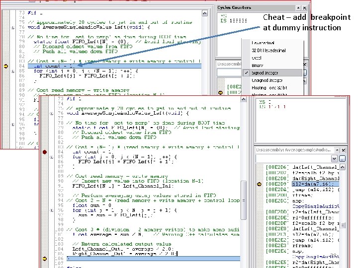Click disassembly address [08E2DE]
The image size is (358, 268).
point(277,218)
